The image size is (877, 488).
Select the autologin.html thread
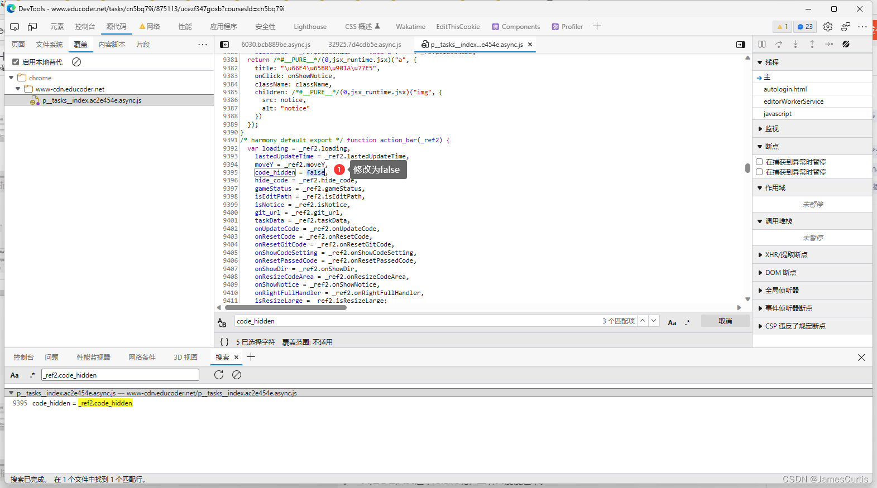785,89
